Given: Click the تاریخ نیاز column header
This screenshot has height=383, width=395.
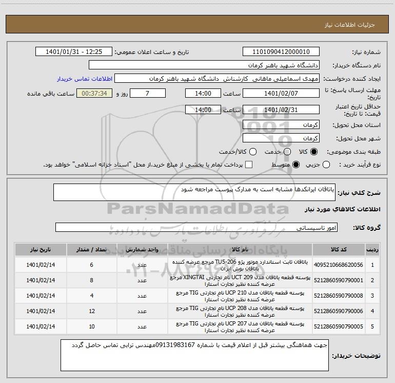Looking at the screenshot, I should point(41,250).
